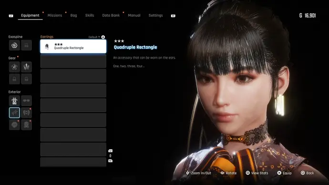Go to the Data Bank tab
Screen dimensions: 329x185
111,15
